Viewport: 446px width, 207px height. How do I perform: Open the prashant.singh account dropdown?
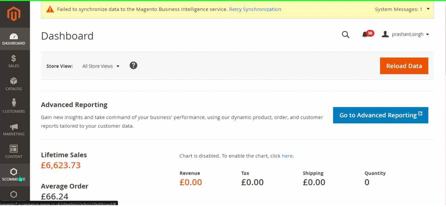coord(406,34)
